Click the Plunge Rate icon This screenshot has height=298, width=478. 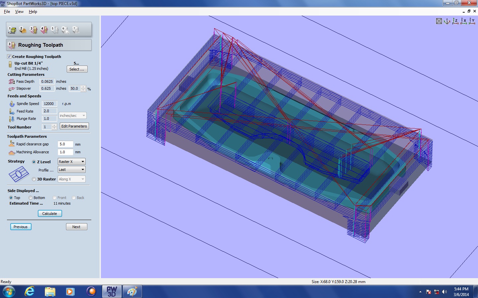[x=12, y=119]
